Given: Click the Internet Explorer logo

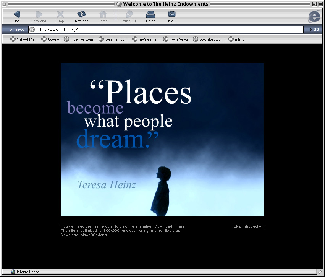Looking at the screenshot, I should [314, 17].
